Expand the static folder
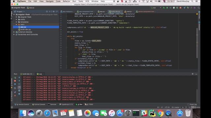 click(x=16, y=20)
